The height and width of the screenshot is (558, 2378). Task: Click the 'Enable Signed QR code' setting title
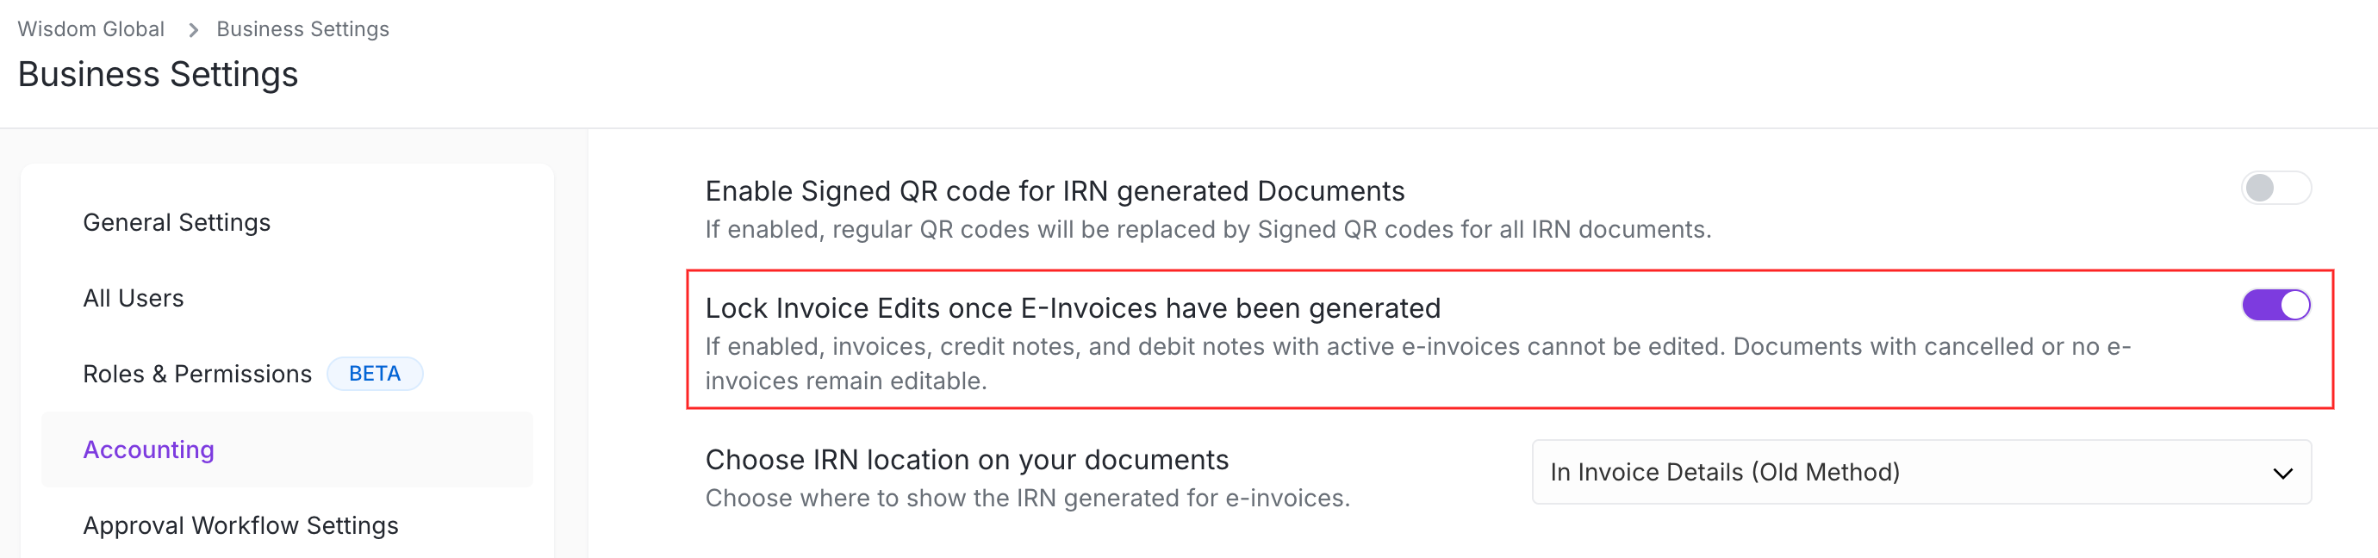click(x=1055, y=191)
